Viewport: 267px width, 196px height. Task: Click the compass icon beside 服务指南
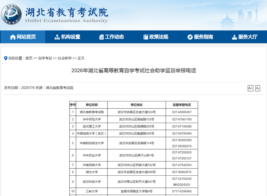(190, 37)
